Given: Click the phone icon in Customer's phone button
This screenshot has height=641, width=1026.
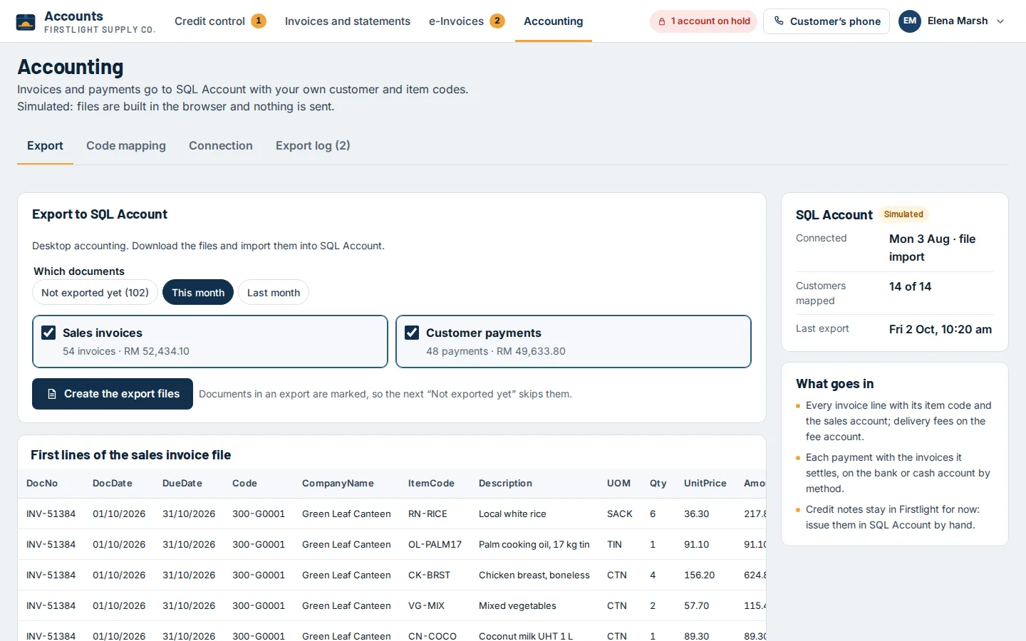Looking at the screenshot, I should (x=779, y=21).
